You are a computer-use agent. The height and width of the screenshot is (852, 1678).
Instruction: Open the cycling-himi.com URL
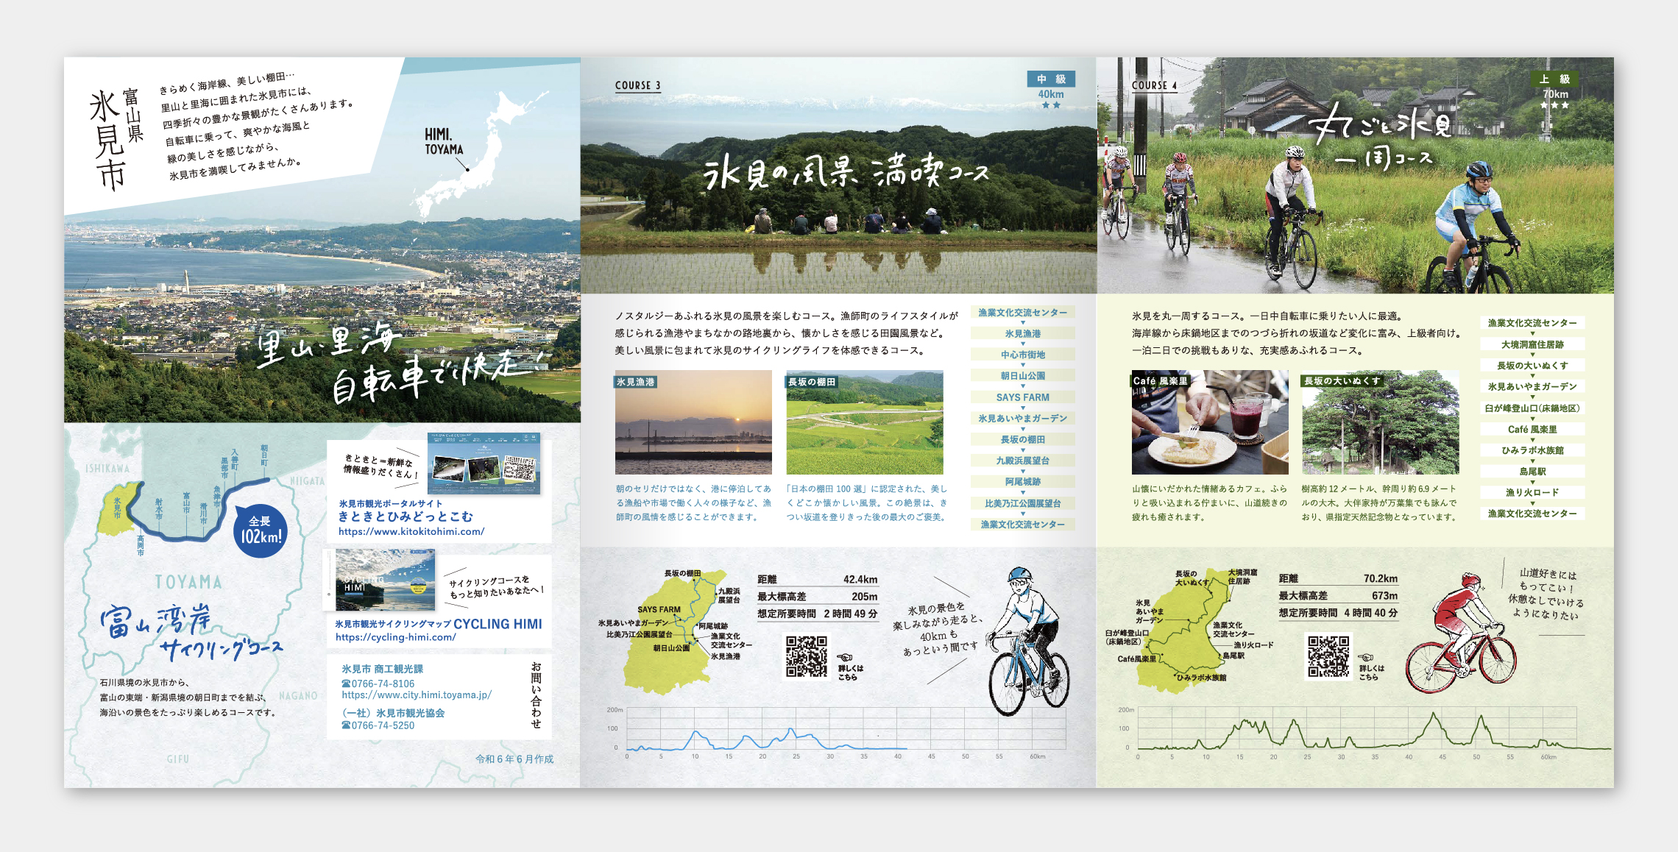396,637
